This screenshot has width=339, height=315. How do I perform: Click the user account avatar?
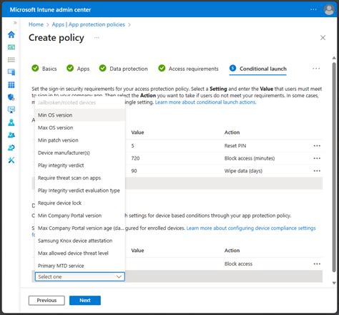(x=329, y=10)
